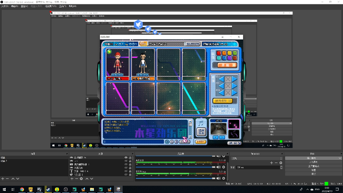Move selected scene down with arrow
This screenshot has width=343, height=193.
tap(18, 179)
